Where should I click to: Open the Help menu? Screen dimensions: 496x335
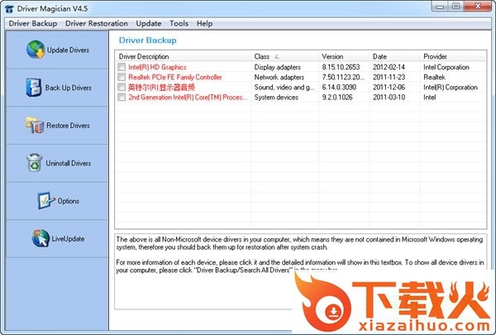pyautogui.click(x=204, y=23)
